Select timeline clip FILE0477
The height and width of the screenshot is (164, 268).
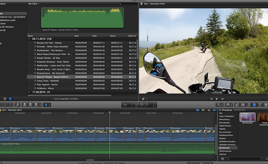click(x=45, y=134)
